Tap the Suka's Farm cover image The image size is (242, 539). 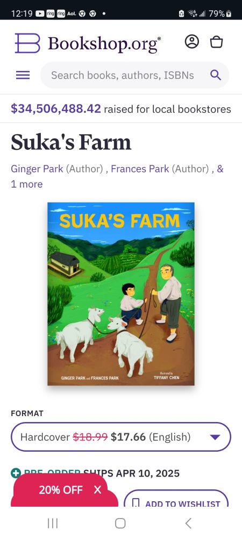tap(121, 294)
